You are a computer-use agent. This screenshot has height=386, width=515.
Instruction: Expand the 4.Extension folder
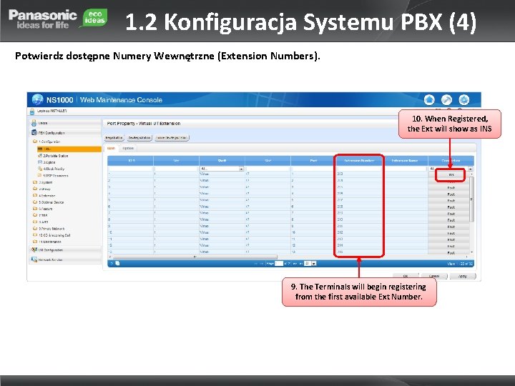pos(35,195)
